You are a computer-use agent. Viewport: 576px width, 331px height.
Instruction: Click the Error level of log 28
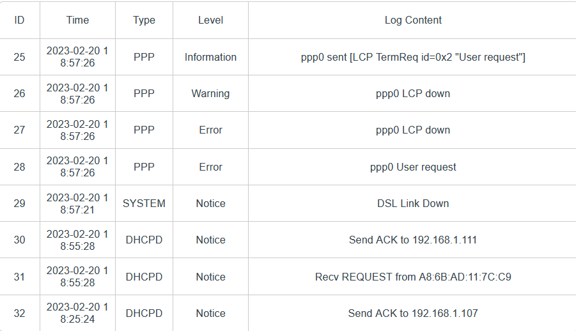[x=210, y=167]
